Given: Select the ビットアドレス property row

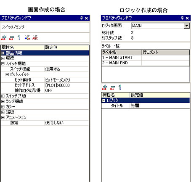Looking at the screenshot, I should [45, 85].
